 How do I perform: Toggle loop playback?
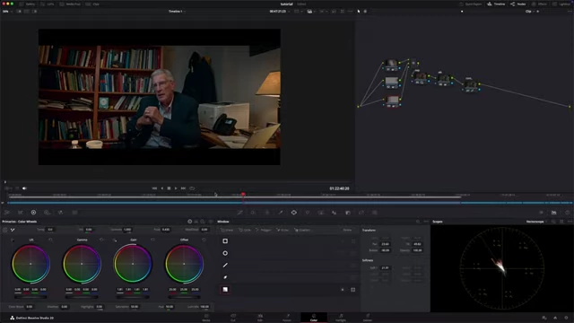pyautogui.click(x=192, y=188)
